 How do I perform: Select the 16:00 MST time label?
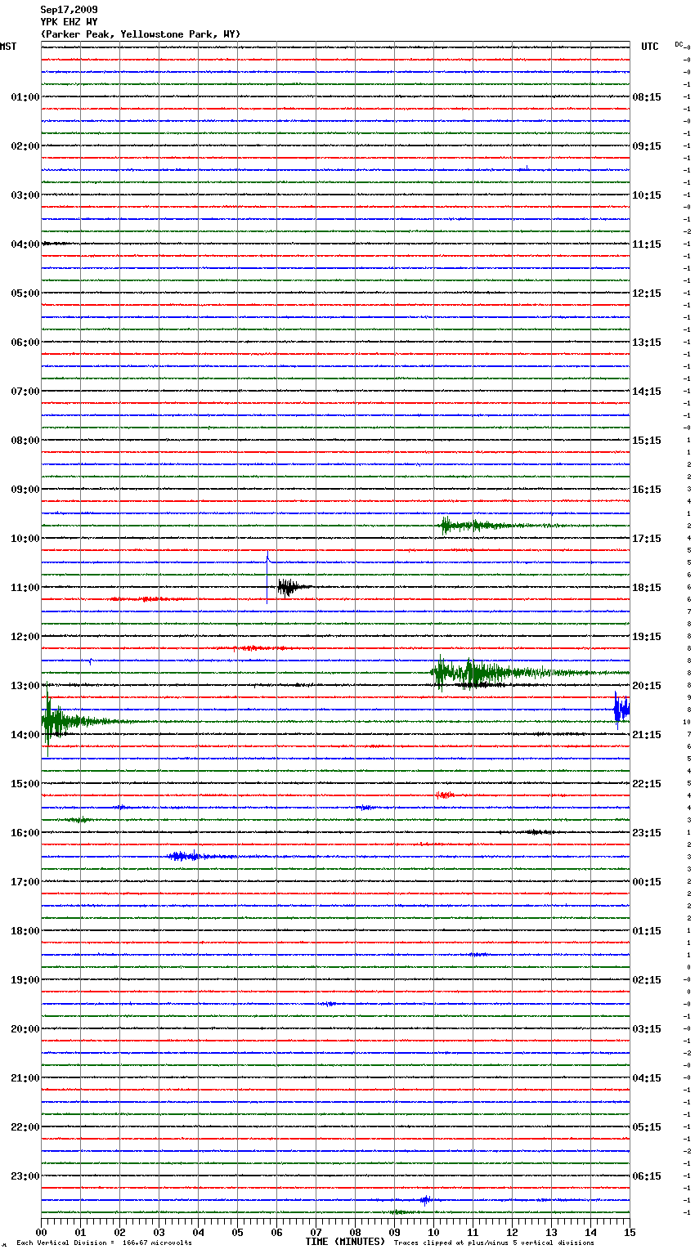pos(25,833)
